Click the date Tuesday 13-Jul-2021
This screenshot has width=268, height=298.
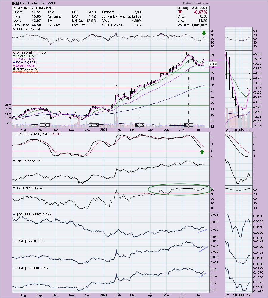[x=192, y=8]
